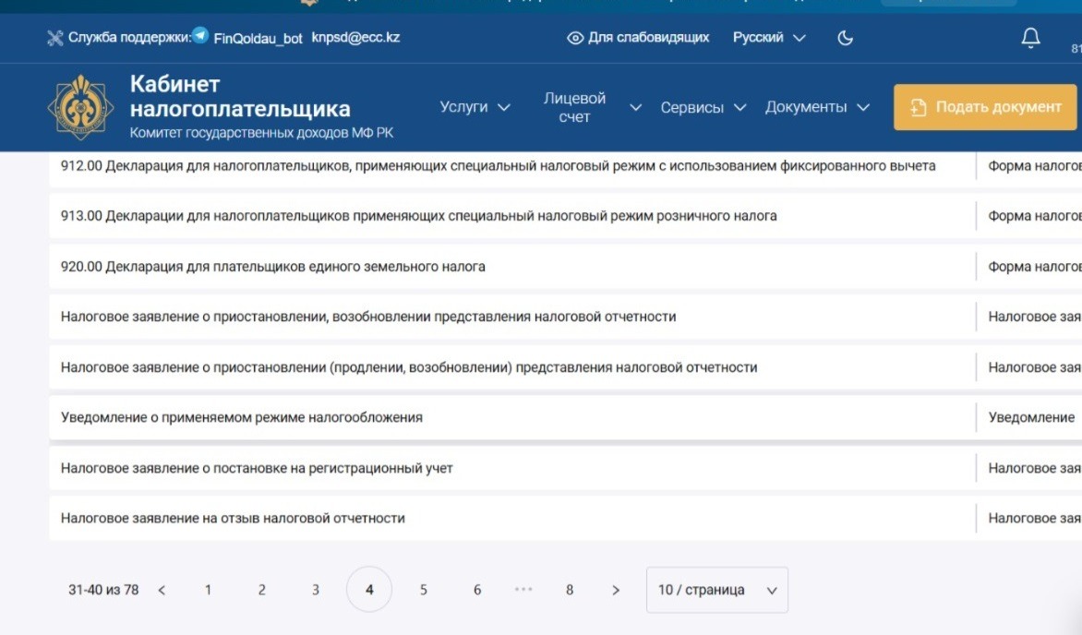Viewport: 1082px width, 635px height.
Task: Click the pagination ellipsis to skip pages
Action: [x=523, y=590]
